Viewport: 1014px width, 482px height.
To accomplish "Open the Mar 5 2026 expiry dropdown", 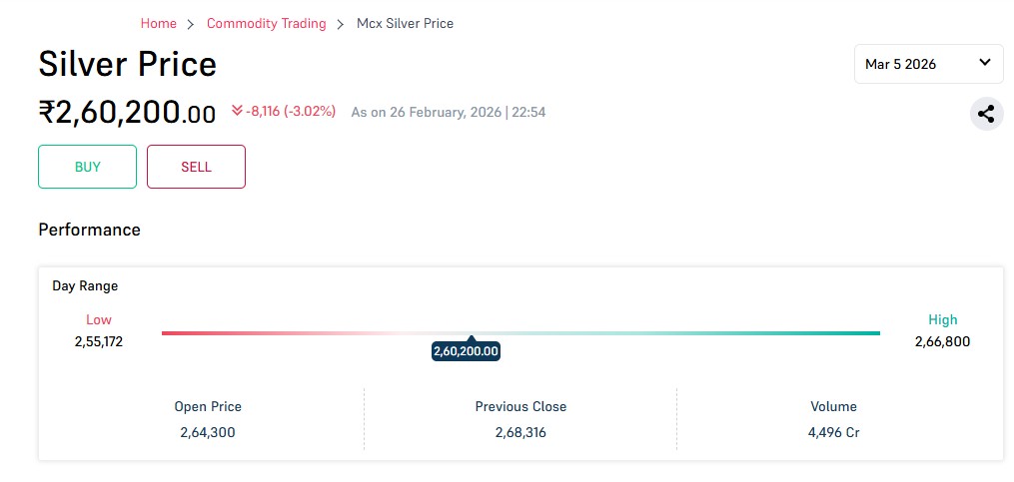I will click(928, 64).
